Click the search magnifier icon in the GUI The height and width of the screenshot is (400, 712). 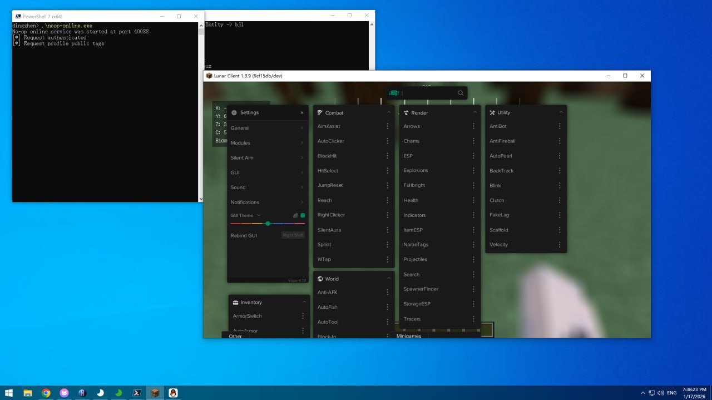(461, 93)
